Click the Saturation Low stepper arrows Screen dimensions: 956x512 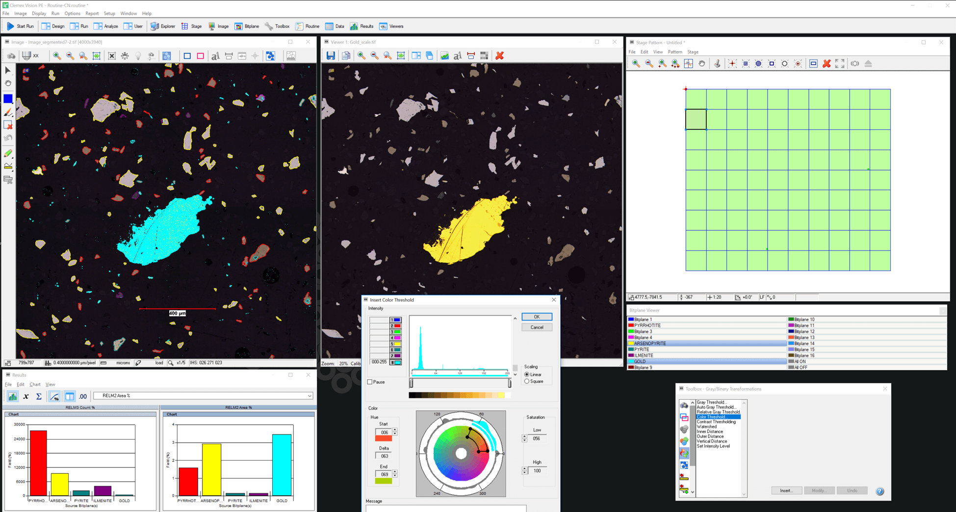(x=524, y=439)
